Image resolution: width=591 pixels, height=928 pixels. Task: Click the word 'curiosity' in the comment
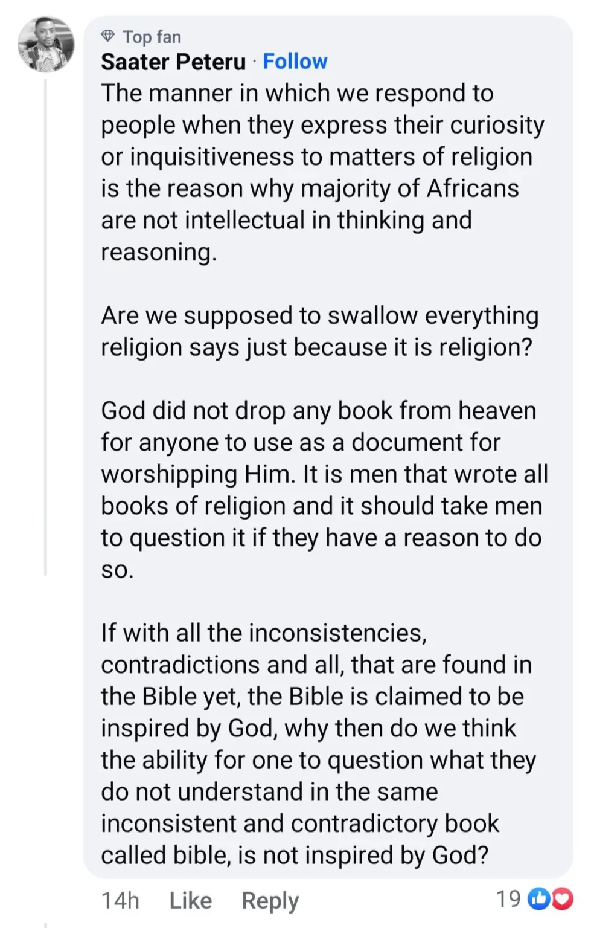(497, 125)
